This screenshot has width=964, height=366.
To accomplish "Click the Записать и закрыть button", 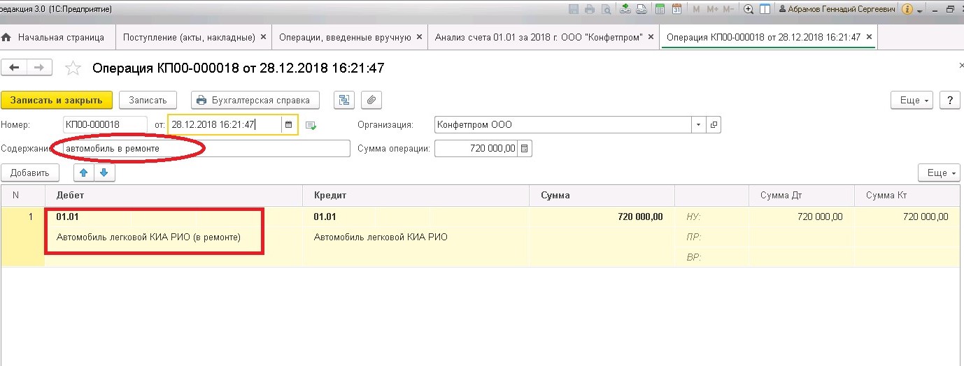I will coord(56,100).
